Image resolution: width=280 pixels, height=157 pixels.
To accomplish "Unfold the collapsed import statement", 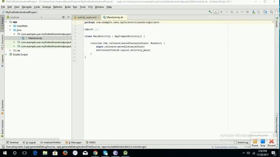I will pos(97,29).
